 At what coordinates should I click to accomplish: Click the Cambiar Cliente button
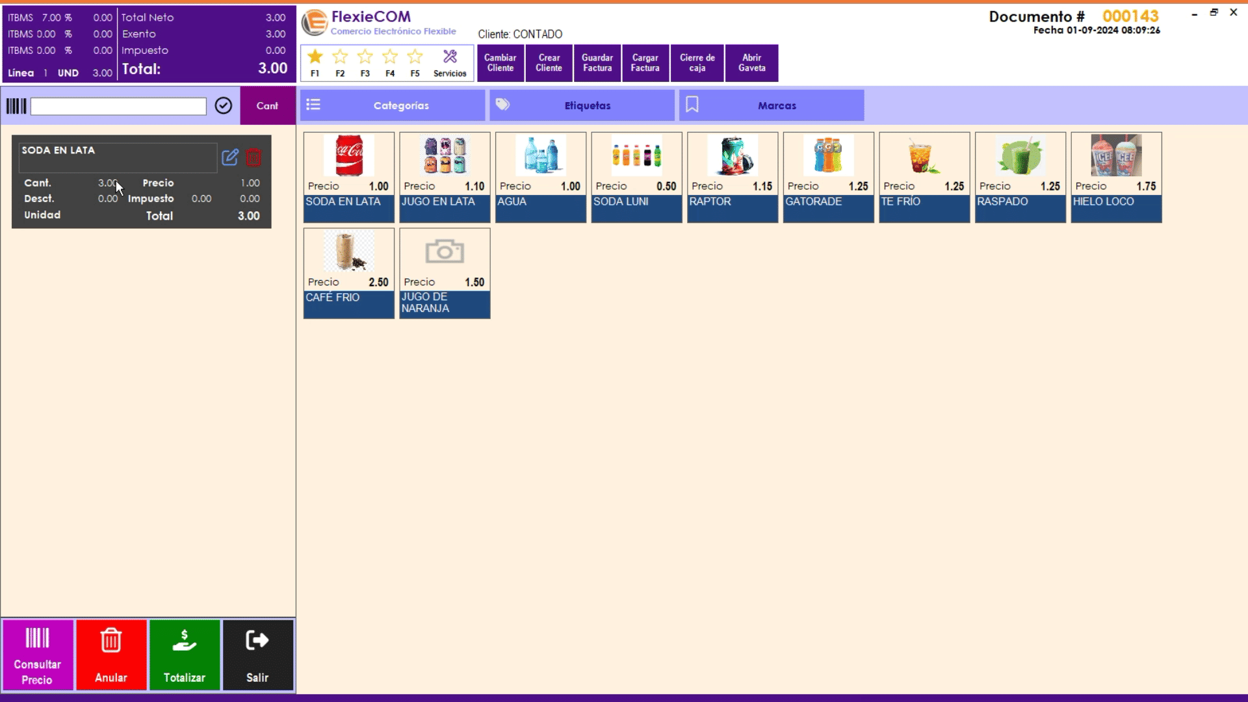pos(500,63)
